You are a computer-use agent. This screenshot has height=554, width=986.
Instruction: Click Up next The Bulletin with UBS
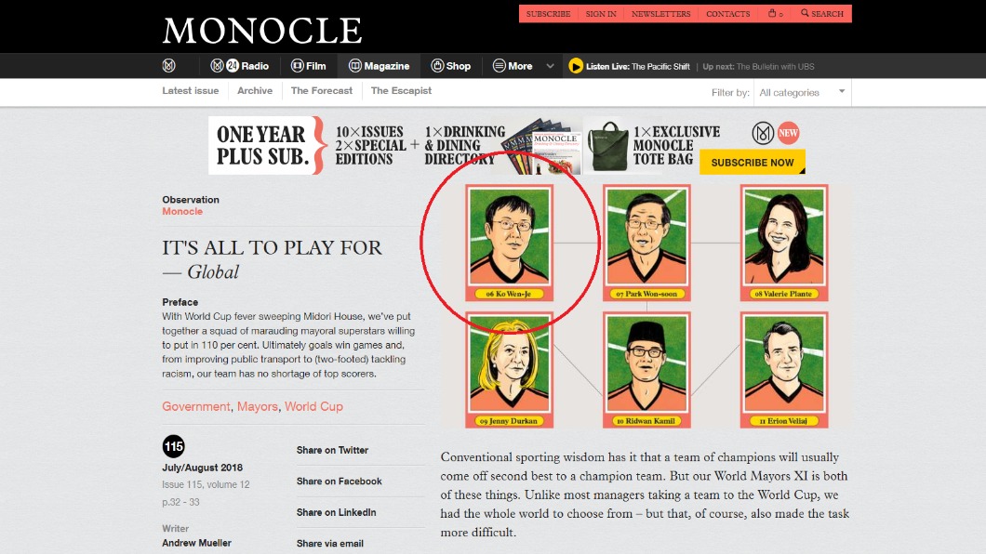[758, 67]
